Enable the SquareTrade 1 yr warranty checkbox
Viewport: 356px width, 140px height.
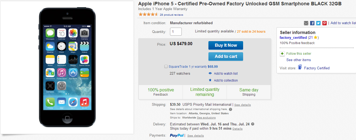(x=166, y=67)
